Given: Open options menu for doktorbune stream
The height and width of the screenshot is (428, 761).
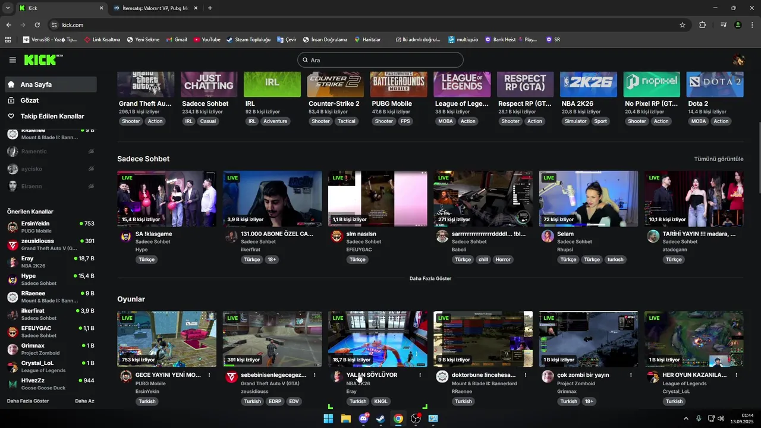Looking at the screenshot, I should (526, 375).
